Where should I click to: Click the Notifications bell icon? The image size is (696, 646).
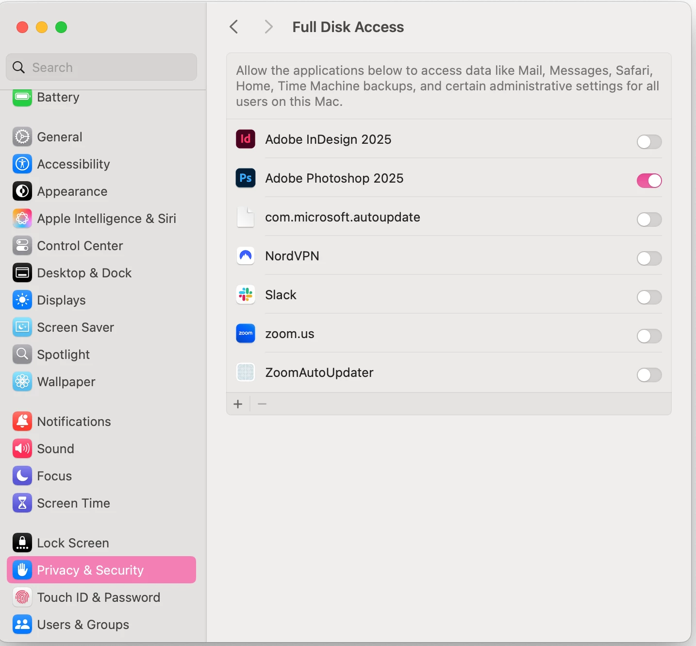[x=22, y=422]
